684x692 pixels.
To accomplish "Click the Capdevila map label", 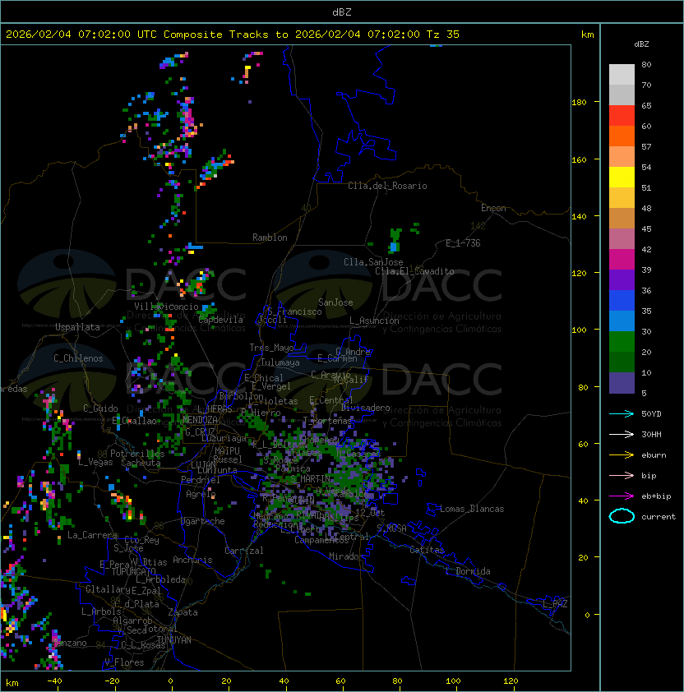I will coord(221,320).
